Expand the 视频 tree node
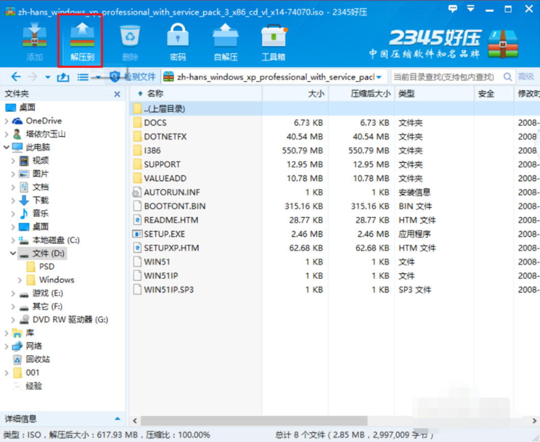This screenshot has width=540, height=442. click(x=13, y=161)
